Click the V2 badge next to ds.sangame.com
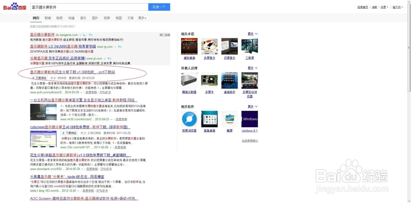 [x=90, y=35]
